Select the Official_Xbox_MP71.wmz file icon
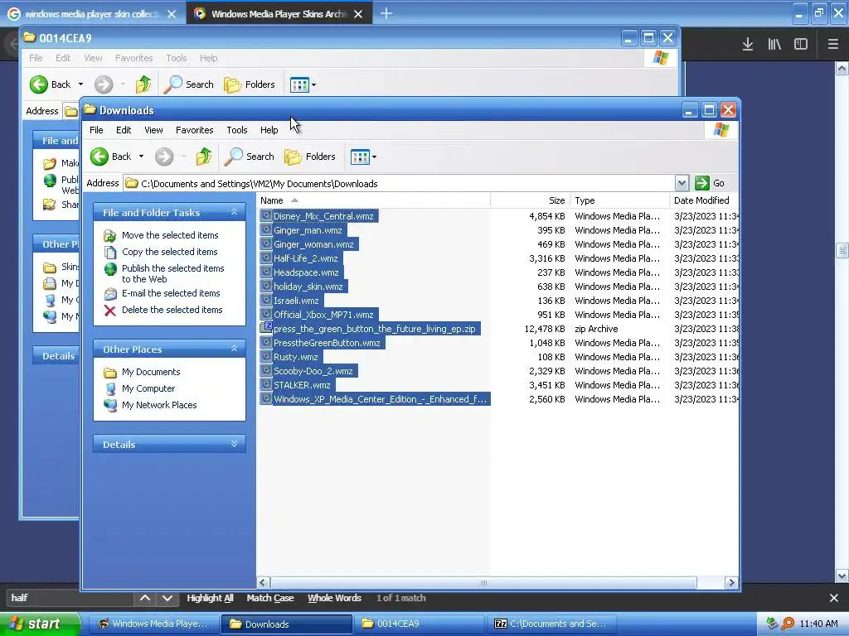Image resolution: width=849 pixels, height=636 pixels. point(266,314)
